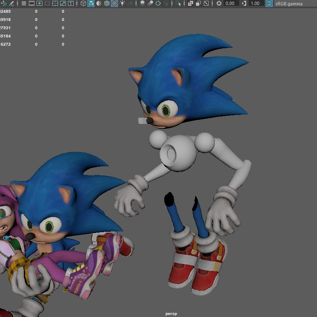Click the exposure value field showing 0.00

pos(230,3)
